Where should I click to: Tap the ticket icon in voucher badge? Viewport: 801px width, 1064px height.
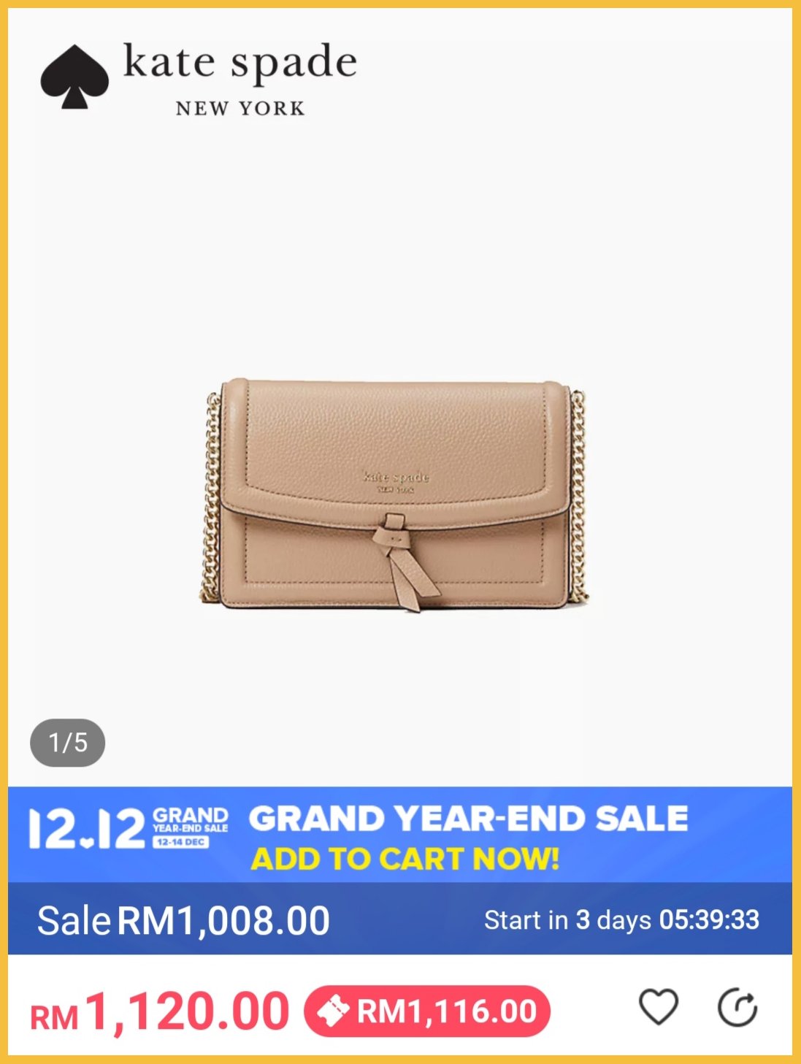[x=333, y=1011]
